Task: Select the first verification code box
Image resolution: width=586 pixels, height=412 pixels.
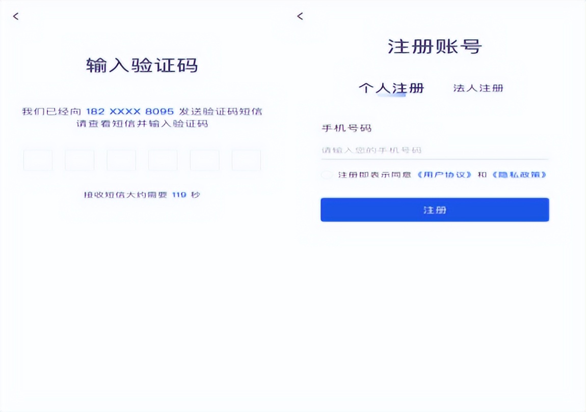Action: coord(38,160)
